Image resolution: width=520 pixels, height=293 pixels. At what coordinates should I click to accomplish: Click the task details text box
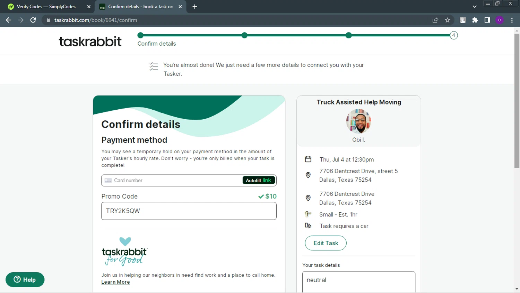359,282
